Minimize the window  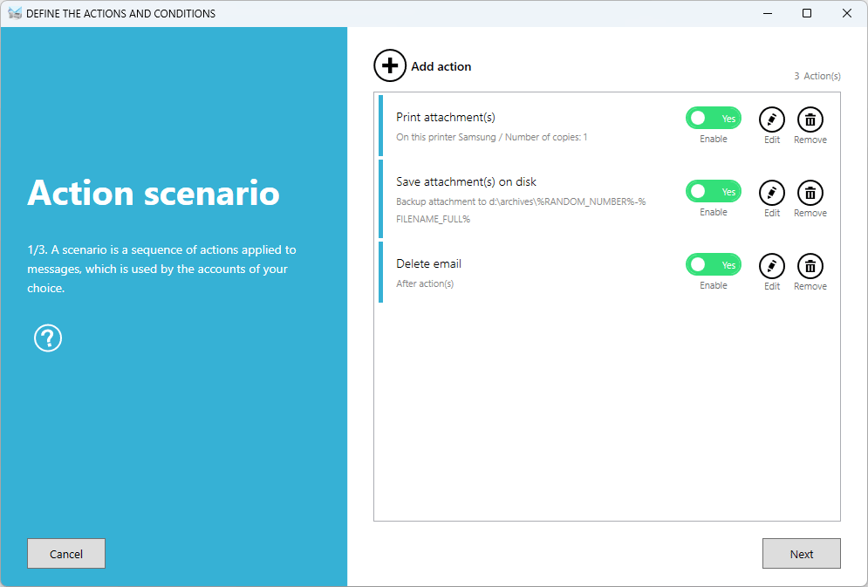point(768,13)
